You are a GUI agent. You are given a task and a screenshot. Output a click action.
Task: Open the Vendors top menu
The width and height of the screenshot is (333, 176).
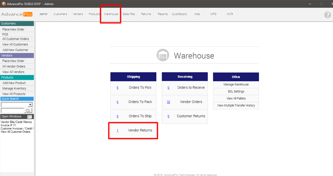pyautogui.click(x=78, y=14)
